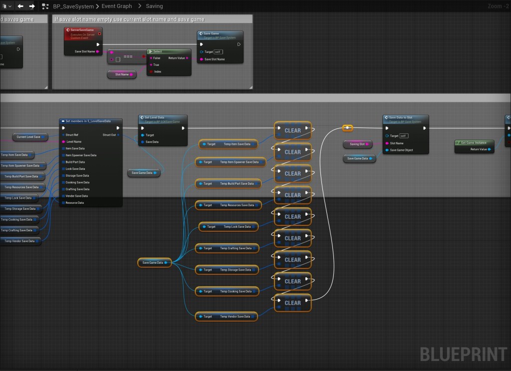Toggle the checkbox on the equals node
The width and height of the screenshot is (511, 371).
pyautogui.click(x=118, y=59)
